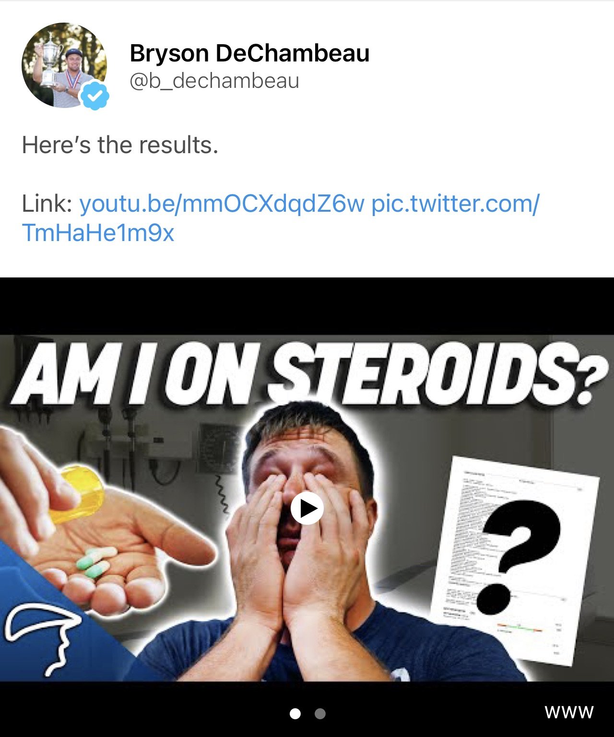Play the video with the center play button

coord(307,508)
